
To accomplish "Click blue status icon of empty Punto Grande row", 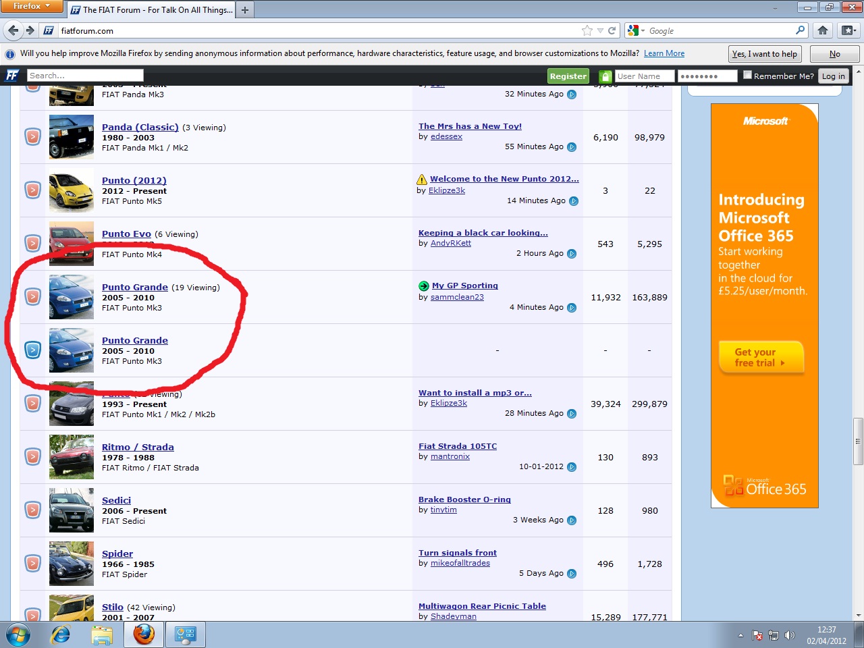I will pyautogui.click(x=32, y=350).
